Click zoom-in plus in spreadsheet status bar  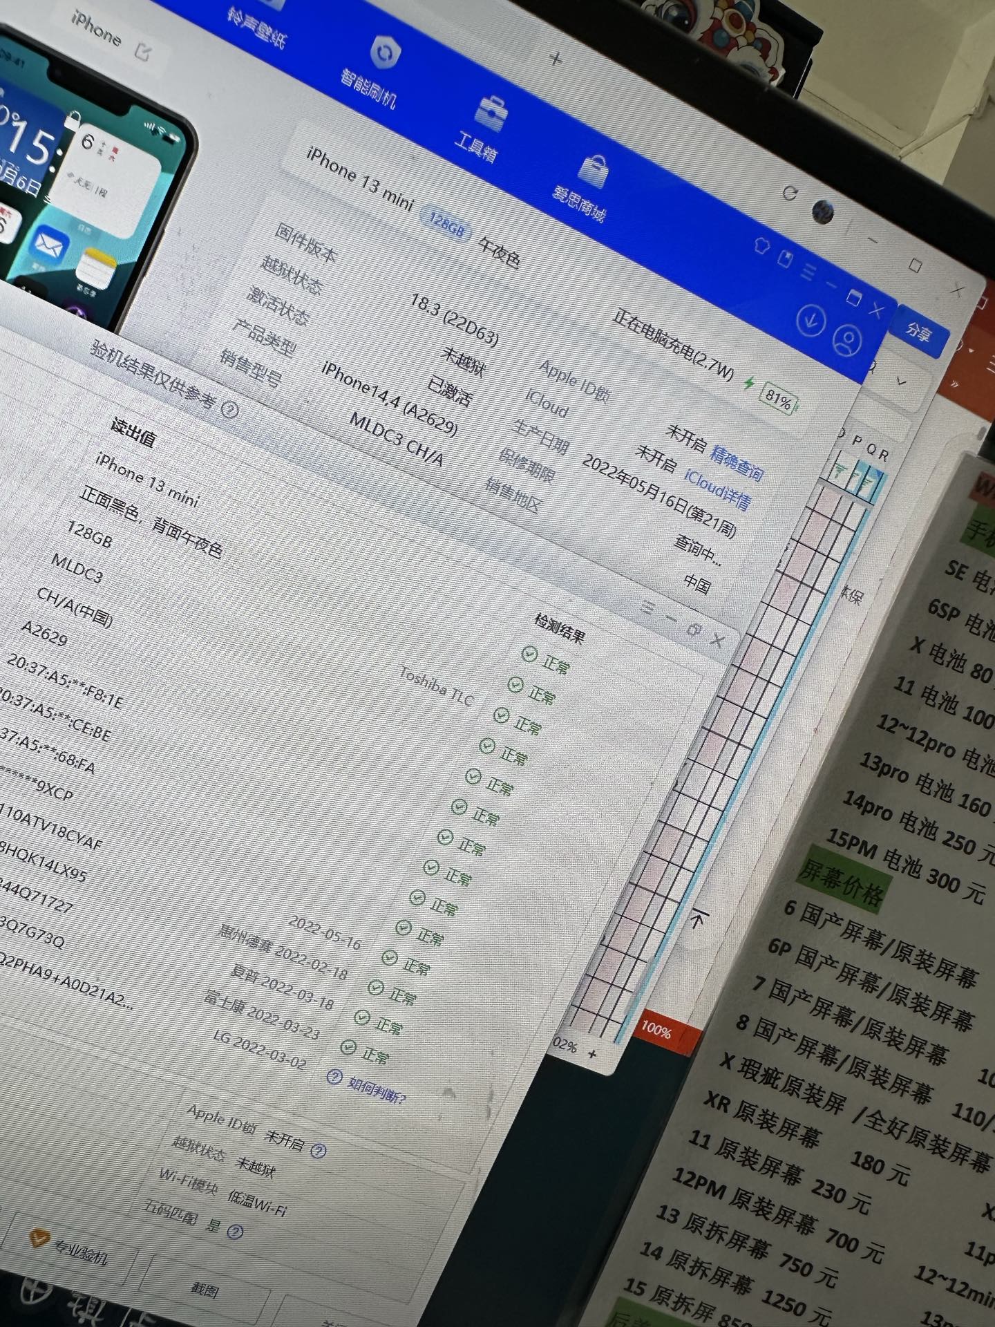(x=591, y=1054)
